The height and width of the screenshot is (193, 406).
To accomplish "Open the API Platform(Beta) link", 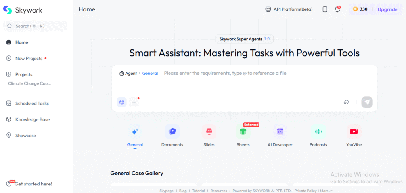I will pyautogui.click(x=293, y=9).
